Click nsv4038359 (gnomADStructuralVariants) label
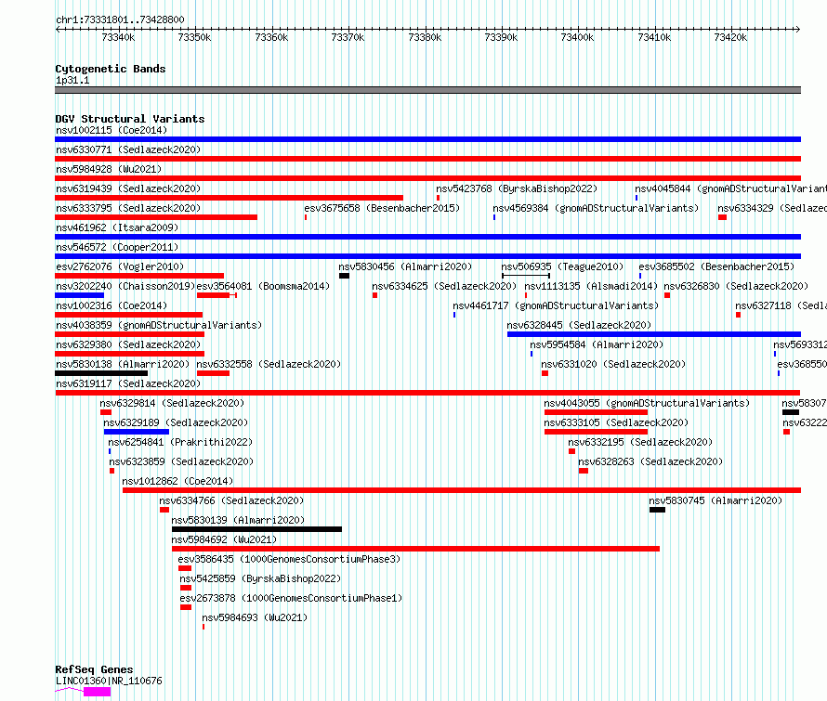827x701 pixels. [159, 325]
